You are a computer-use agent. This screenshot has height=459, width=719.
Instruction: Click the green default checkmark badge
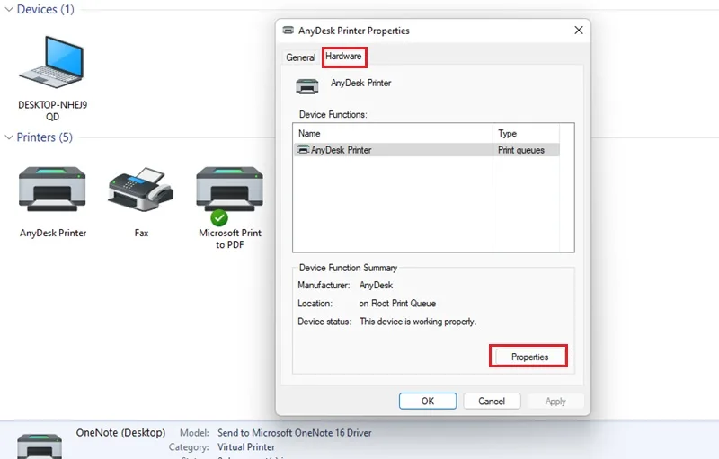click(x=219, y=217)
